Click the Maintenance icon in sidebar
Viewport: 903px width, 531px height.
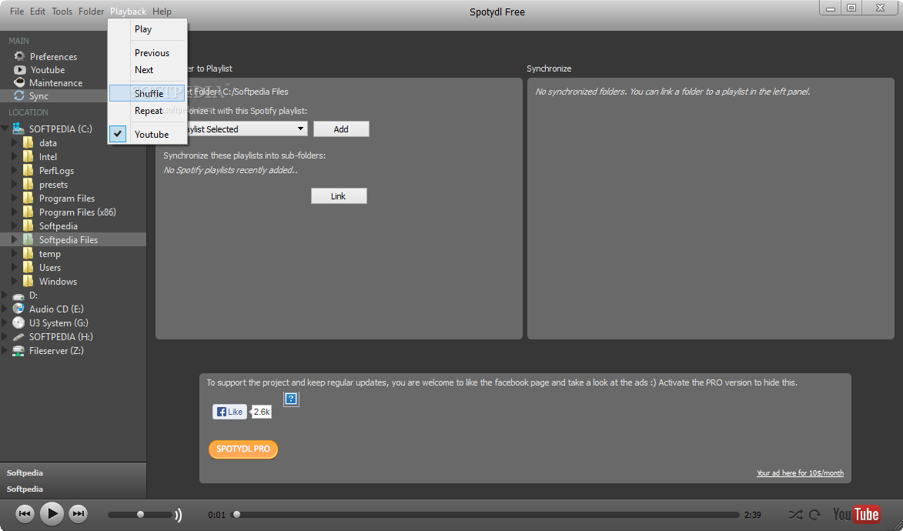[19, 83]
